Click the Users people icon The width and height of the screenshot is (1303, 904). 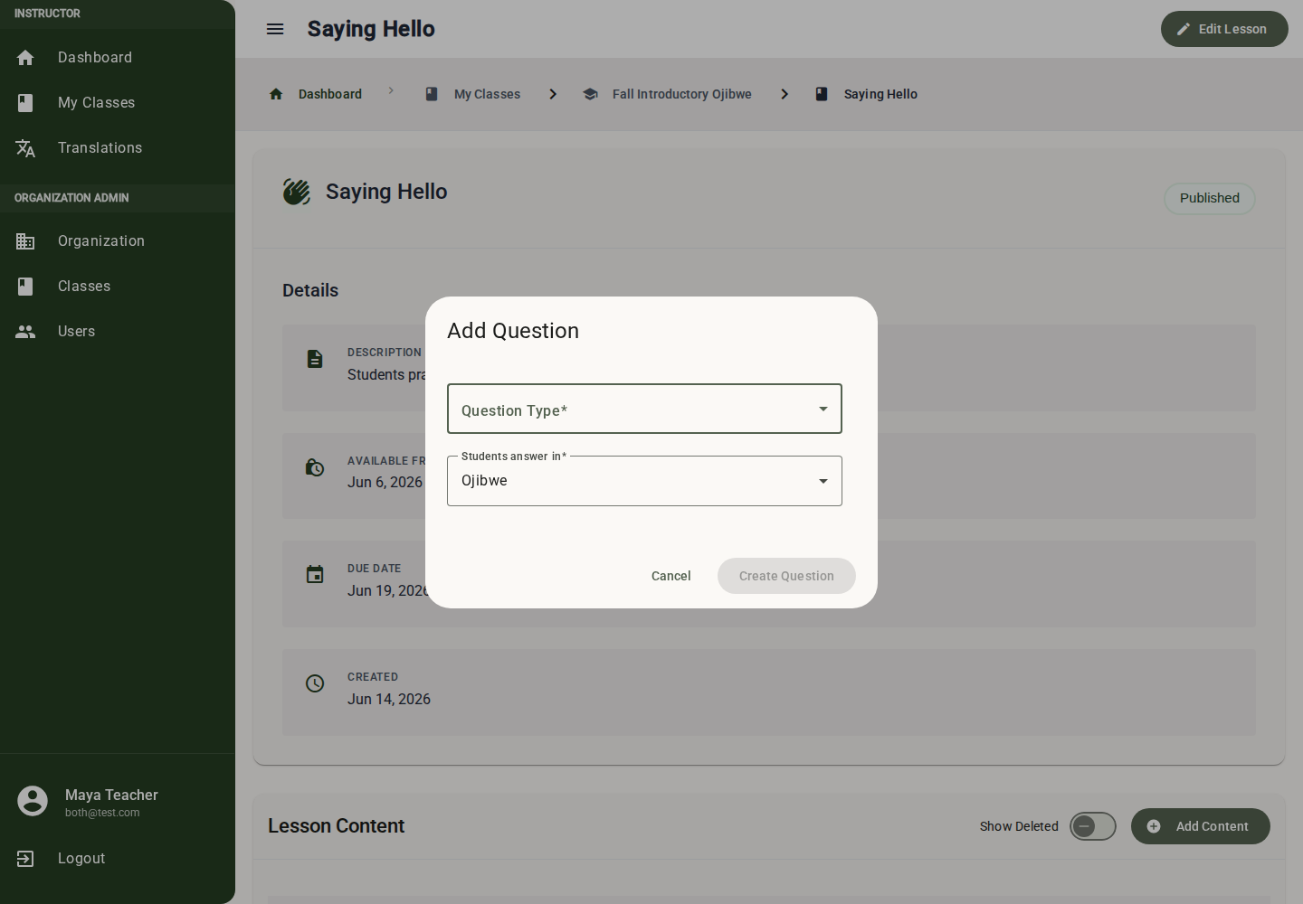(x=25, y=332)
